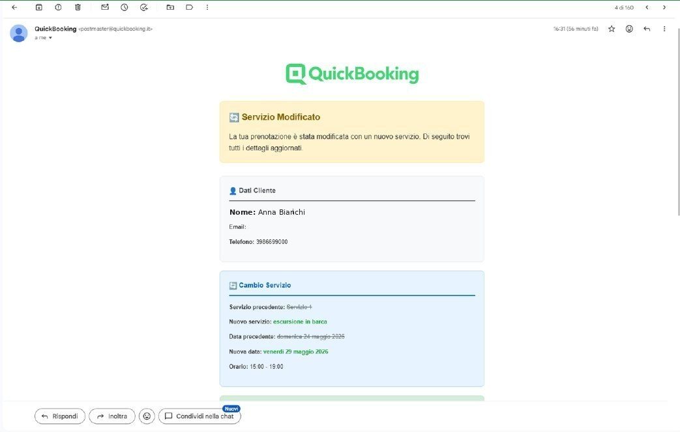Select time range 15:00 - 19:00

(267, 367)
